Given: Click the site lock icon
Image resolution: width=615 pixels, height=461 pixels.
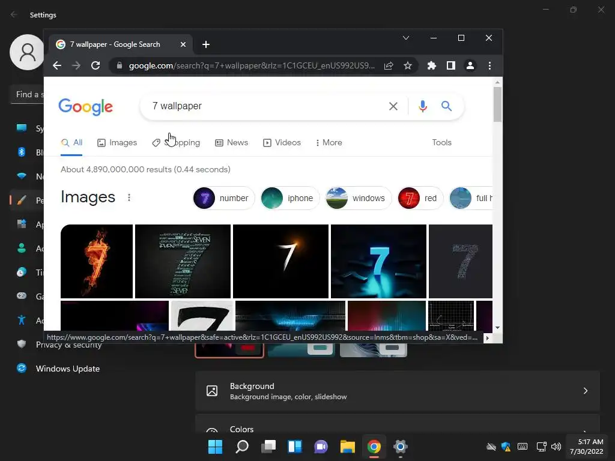Looking at the screenshot, I should click(120, 65).
